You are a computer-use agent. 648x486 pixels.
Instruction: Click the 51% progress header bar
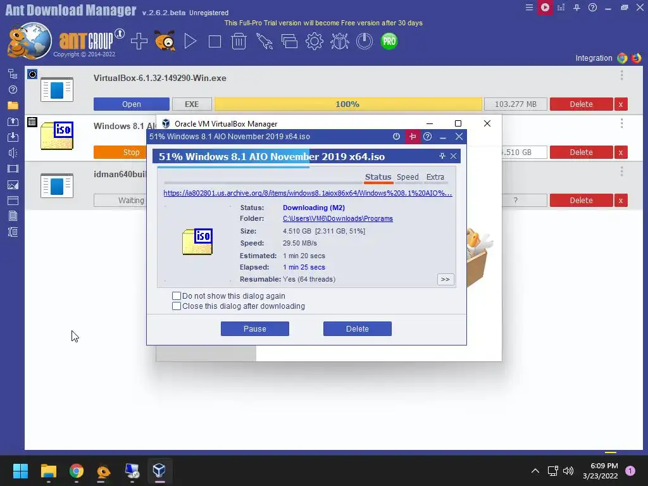pos(306,157)
